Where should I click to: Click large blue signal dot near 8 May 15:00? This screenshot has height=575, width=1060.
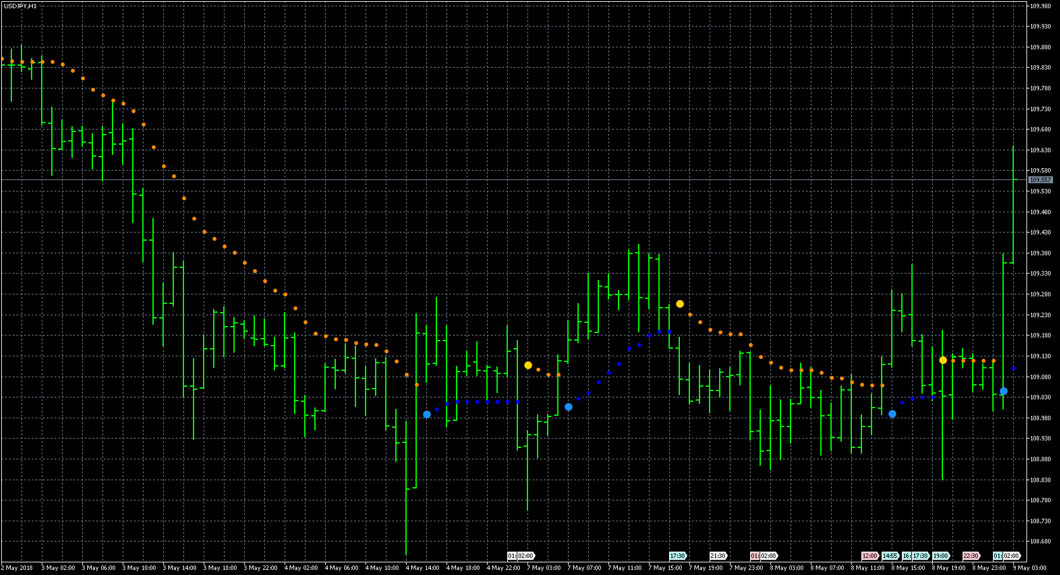coord(892,414)
